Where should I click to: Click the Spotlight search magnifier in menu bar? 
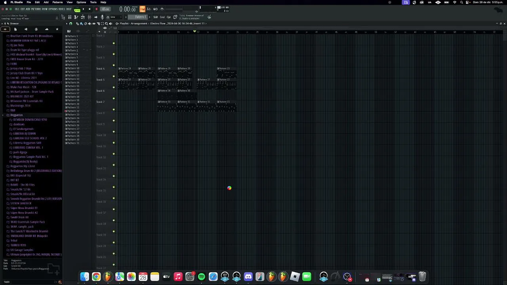(x=461, y=2)
